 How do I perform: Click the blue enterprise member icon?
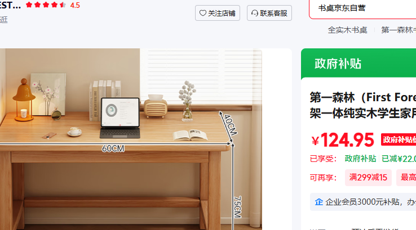pyautogui.click(x=319, y=202)
